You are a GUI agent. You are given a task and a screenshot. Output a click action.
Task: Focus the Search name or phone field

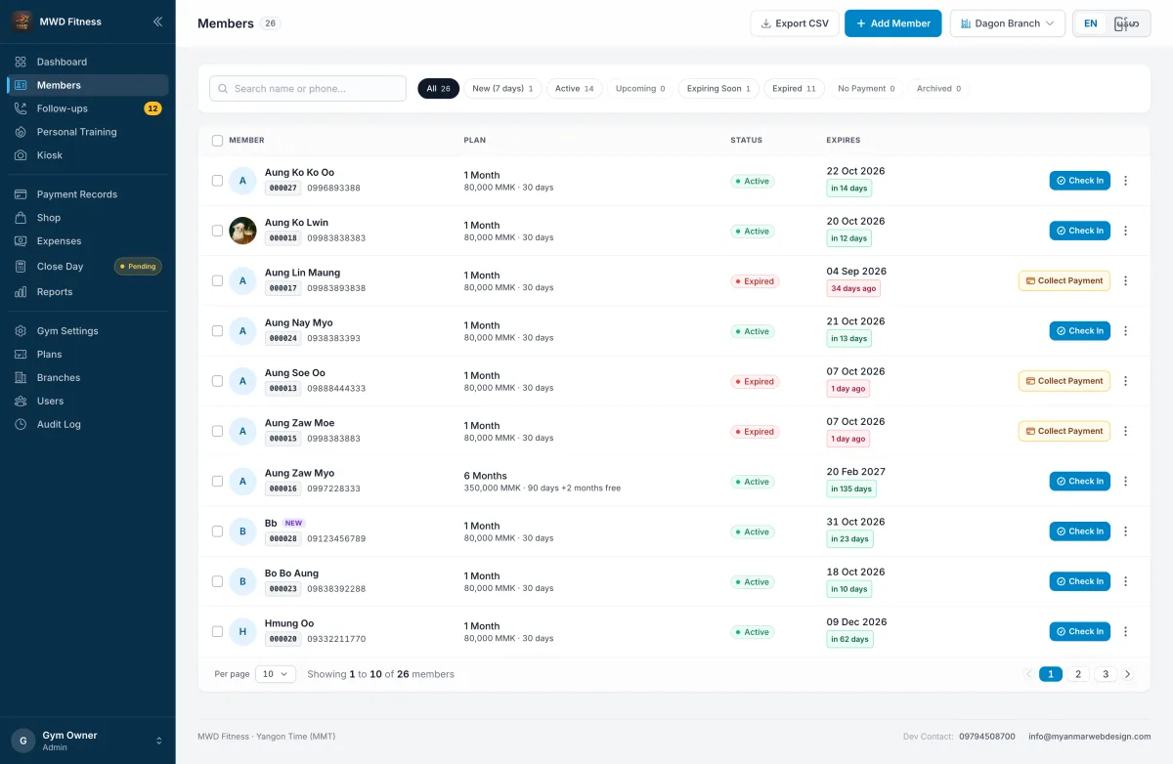click(x=308, y=89)
